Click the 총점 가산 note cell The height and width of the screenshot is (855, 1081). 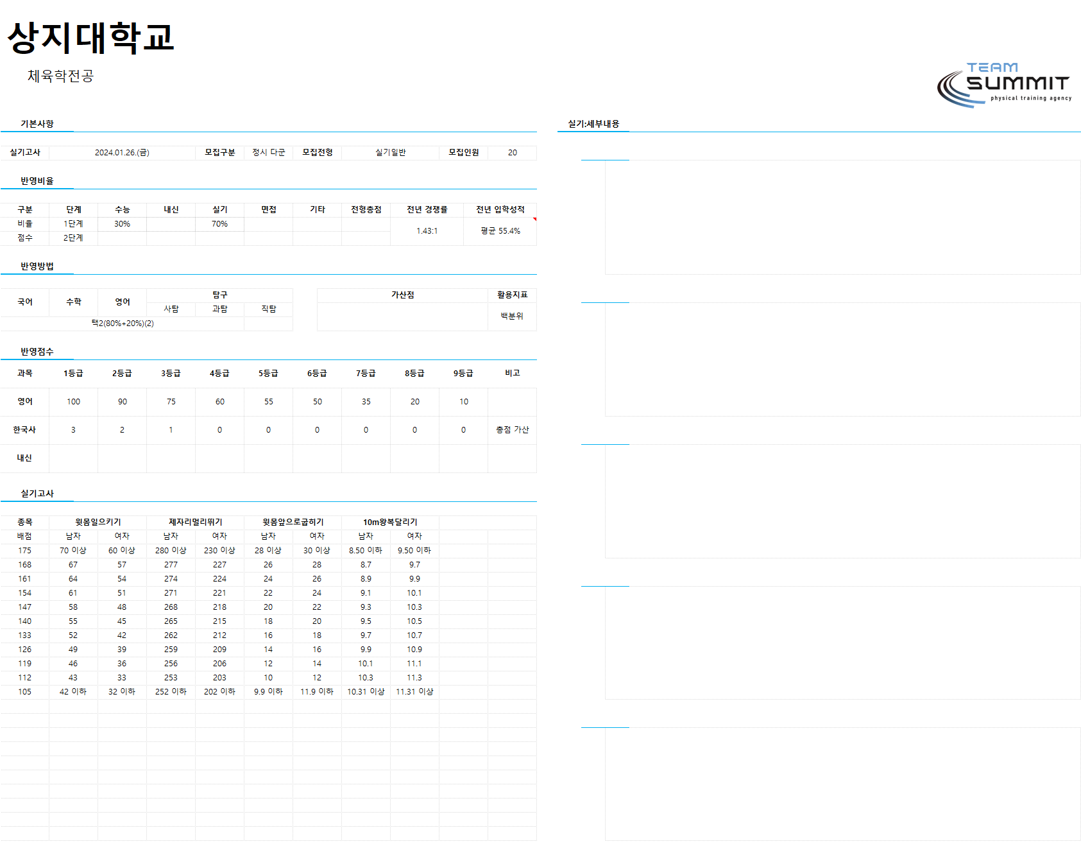point(513,430)
